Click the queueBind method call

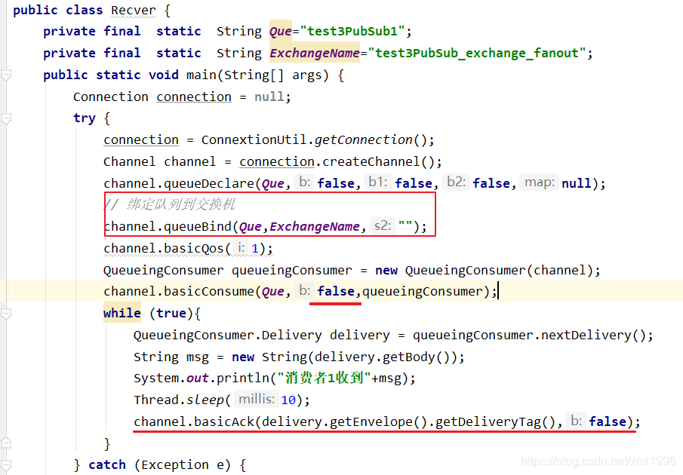tap(198, 227)
